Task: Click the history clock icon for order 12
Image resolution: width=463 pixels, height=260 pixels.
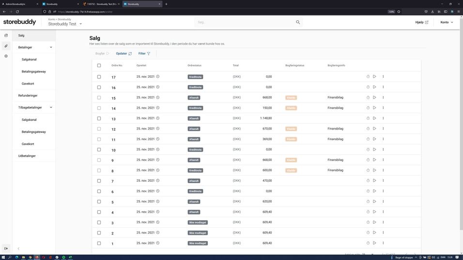Action: tap(368, 129)
